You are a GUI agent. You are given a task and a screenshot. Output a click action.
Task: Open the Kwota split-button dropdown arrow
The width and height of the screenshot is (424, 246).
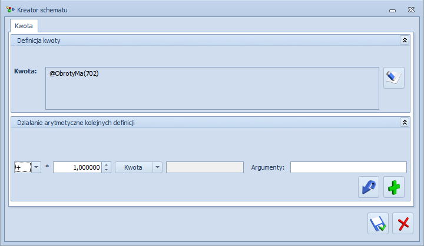(x=157, y=167)
